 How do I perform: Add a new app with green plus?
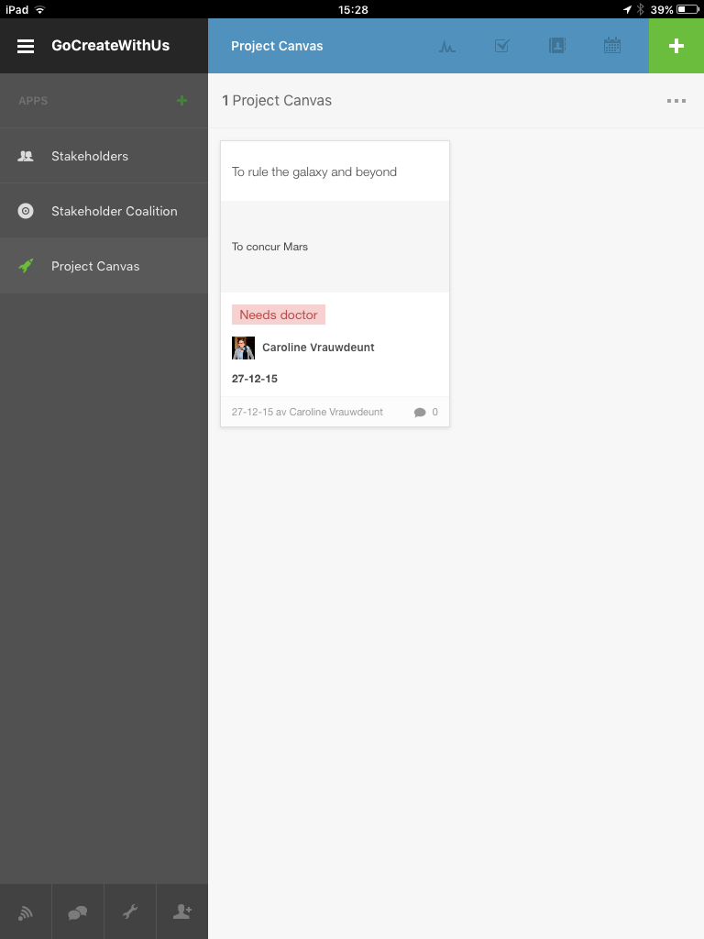tap(182, 101)
